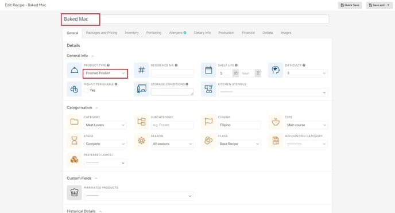Switch to the General tab
This screenshot has height=213, width=395.
pos(72,33)
